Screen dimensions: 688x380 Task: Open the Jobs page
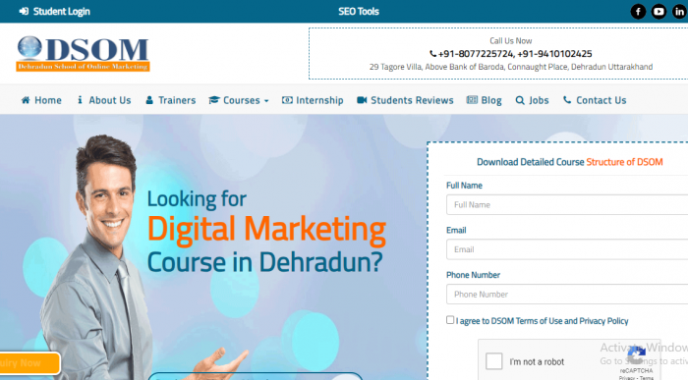click(532, 100)
